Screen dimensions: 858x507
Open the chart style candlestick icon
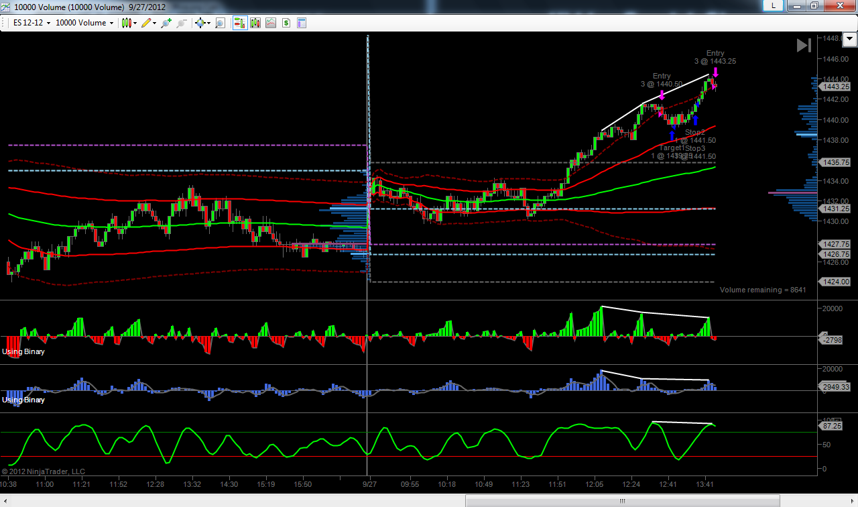tap(126, 23)
